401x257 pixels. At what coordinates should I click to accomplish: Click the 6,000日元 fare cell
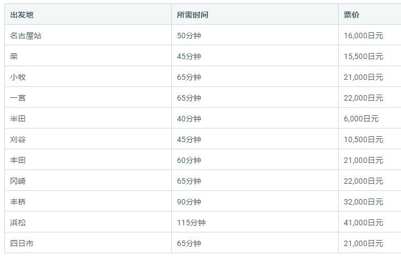click(361, 119)
